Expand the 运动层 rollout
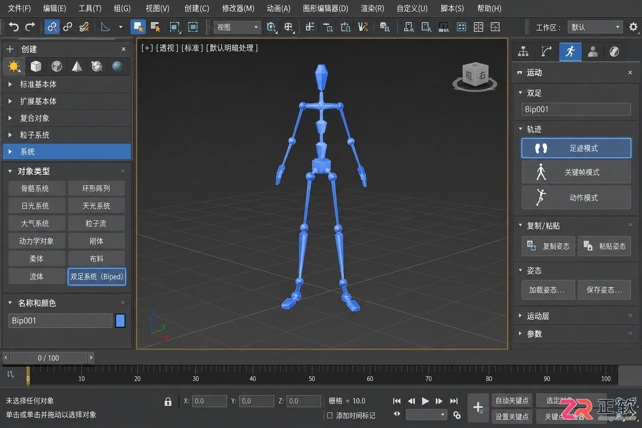This screenshot has width=642, height=428. (576, 316)
